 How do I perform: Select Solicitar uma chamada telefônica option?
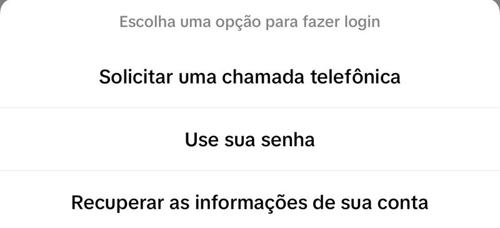(x=250, y=77)
